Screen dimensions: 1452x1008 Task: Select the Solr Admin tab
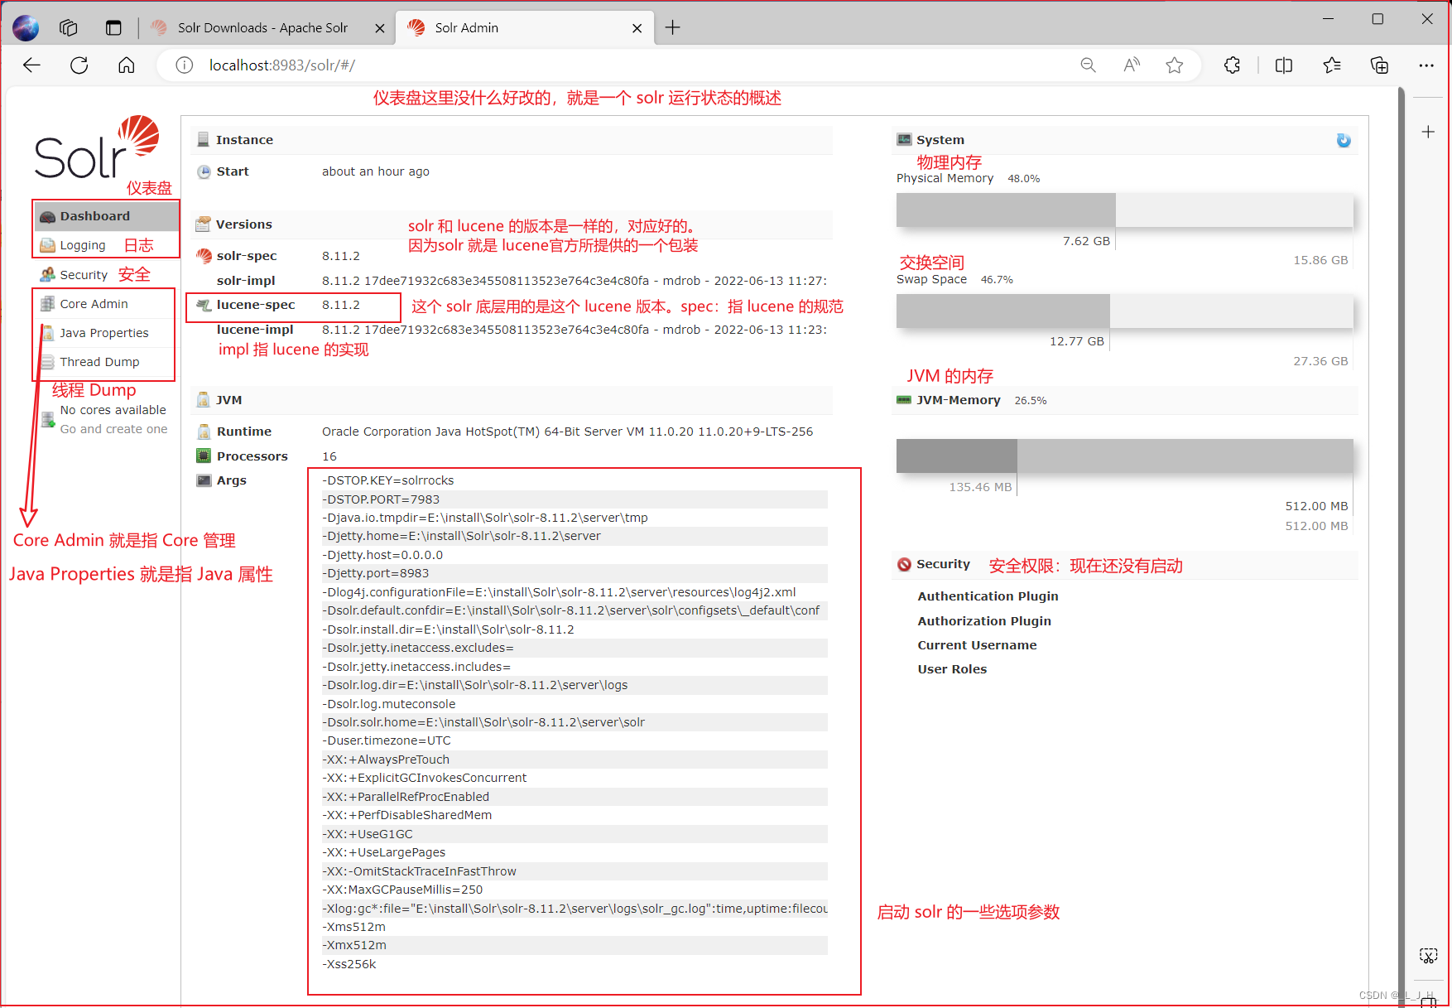coord(466,27)
